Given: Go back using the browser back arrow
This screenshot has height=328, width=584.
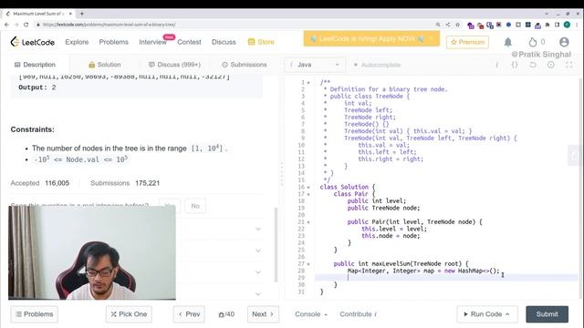Looking at the screenshot, I should click(x=6, y=25).
